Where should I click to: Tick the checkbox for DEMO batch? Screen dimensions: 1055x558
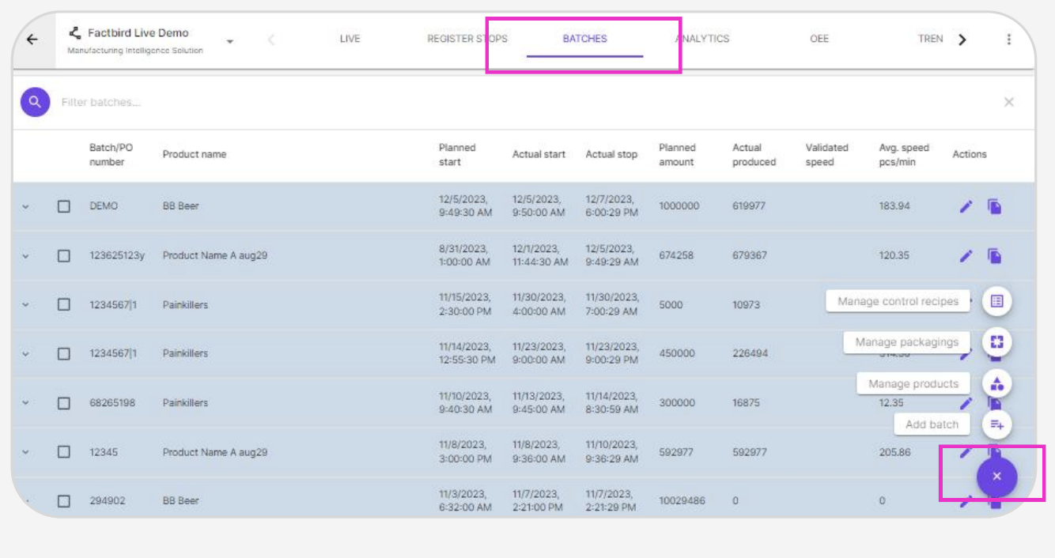[x=64, y=206]
